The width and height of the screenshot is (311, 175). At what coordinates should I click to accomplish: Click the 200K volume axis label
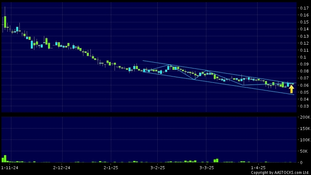click(x=305, y=117)
